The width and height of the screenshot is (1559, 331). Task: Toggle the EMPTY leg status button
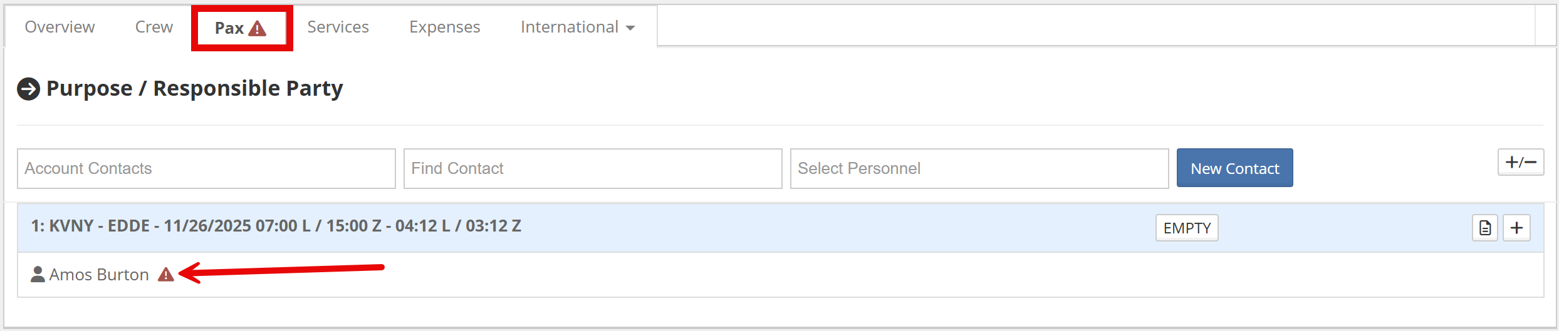point(1187,228)
